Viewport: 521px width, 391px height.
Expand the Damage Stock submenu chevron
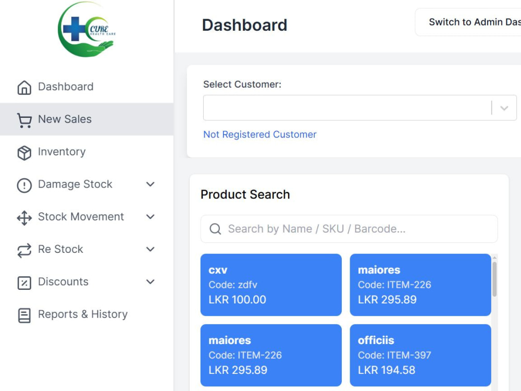[x=151, y=184]
